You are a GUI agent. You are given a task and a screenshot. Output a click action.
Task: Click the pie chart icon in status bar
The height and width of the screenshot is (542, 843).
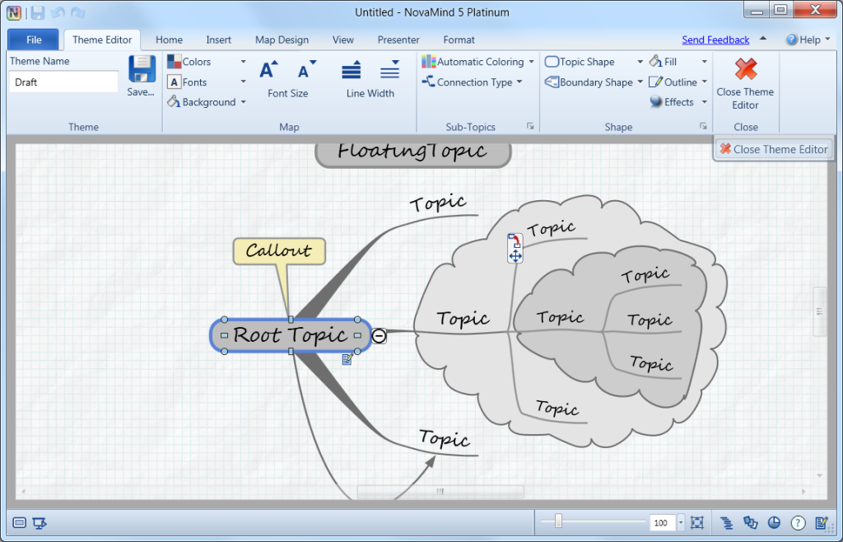pyautogui.click(x=774, y=522)
